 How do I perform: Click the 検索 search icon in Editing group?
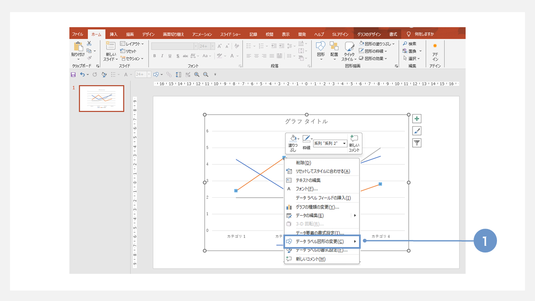click(410, 44)
